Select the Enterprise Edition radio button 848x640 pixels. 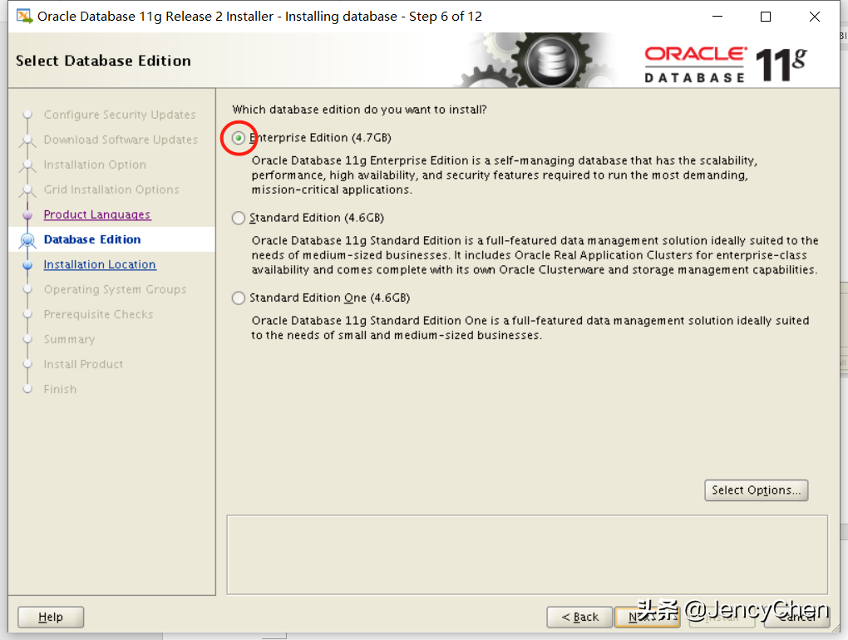(x=238, y=138)
